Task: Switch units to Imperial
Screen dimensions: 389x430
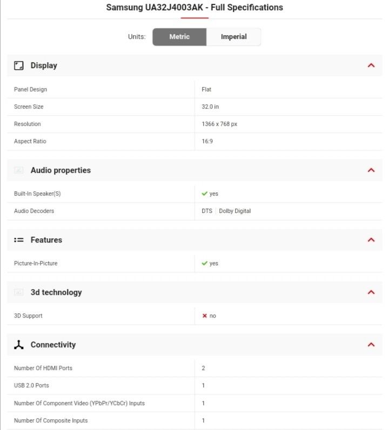Action: 233,37
